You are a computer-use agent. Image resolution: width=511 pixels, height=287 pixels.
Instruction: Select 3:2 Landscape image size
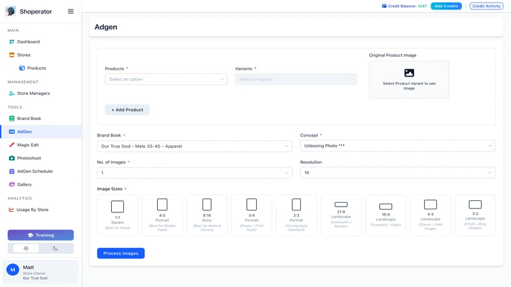point(475,215)
